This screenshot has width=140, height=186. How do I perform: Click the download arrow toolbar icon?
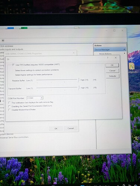point(3,41)
